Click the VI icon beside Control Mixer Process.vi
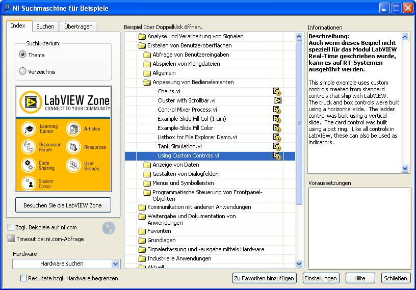Screen dimensions: 416x290 pyautogui.click(x=277, y=110)
